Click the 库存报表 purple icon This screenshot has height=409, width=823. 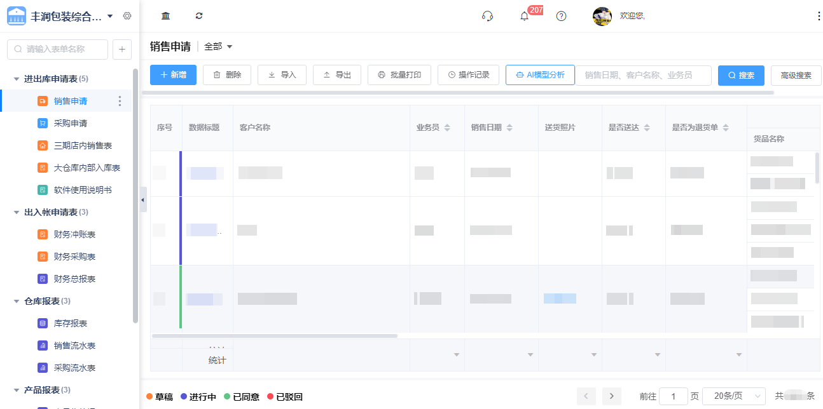click(43, 323)
